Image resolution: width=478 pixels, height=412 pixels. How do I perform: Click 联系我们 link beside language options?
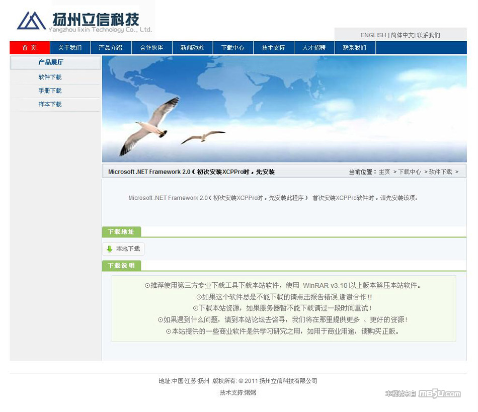click(x=429, y=35)
